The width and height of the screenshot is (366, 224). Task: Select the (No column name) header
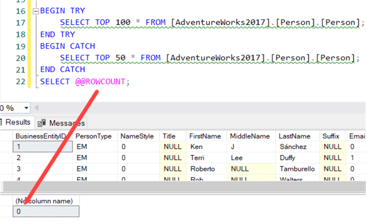click(x=46, y=201)
